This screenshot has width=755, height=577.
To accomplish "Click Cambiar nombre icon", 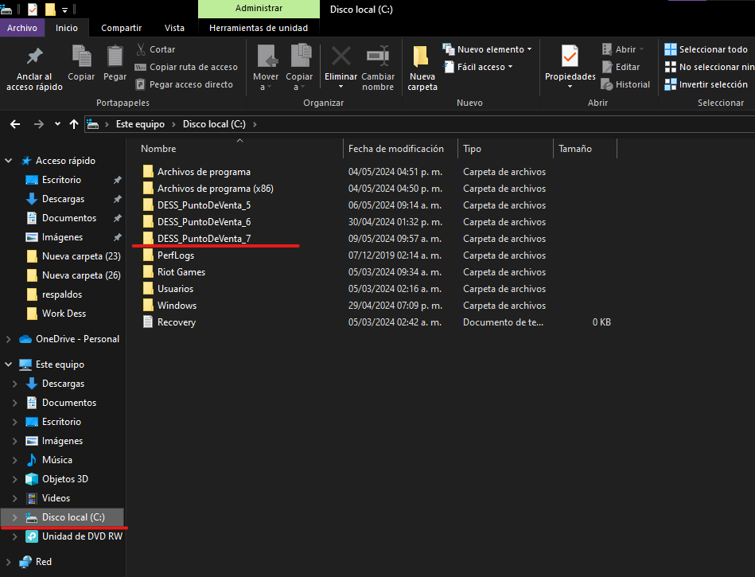I will [378, 56].
